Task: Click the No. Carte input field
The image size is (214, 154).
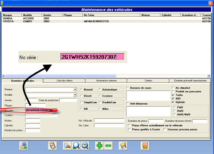Action: click(109, 125)
